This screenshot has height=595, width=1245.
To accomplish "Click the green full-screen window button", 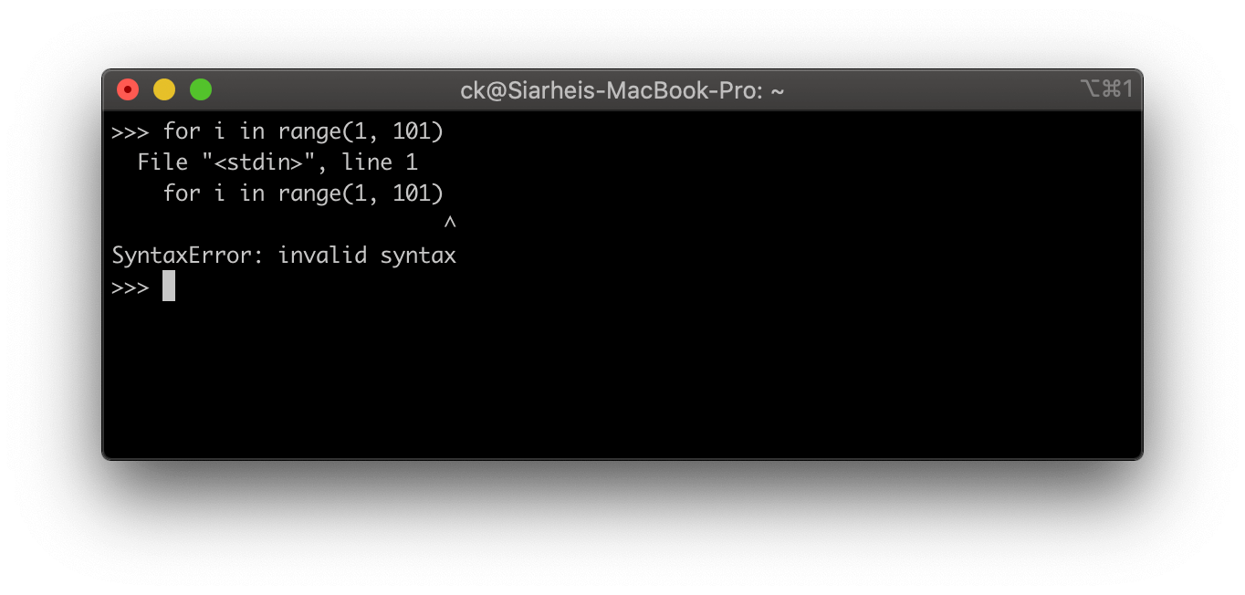I will [x=201, y=89].
